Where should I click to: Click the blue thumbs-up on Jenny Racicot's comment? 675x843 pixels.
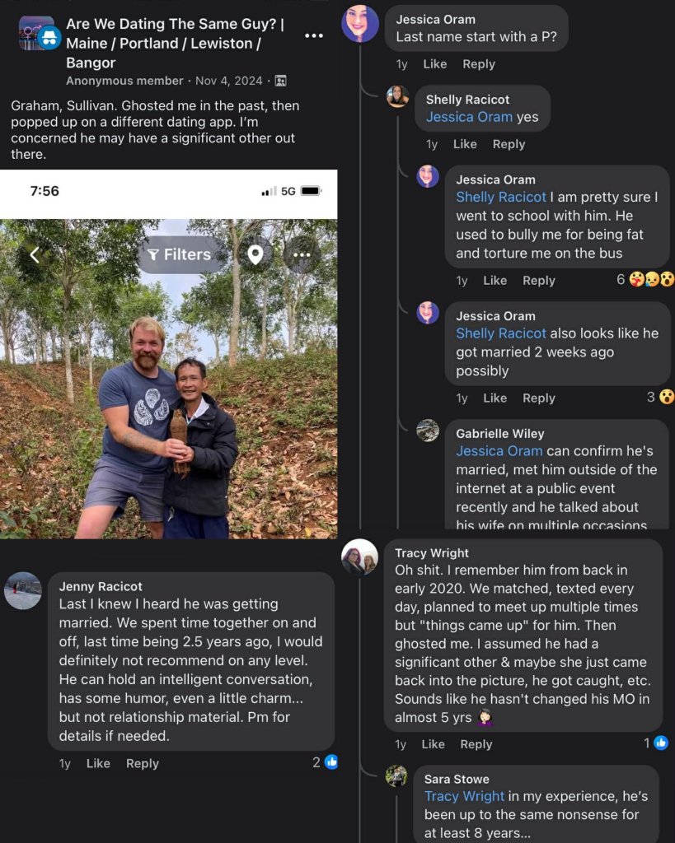click(331, 762)
